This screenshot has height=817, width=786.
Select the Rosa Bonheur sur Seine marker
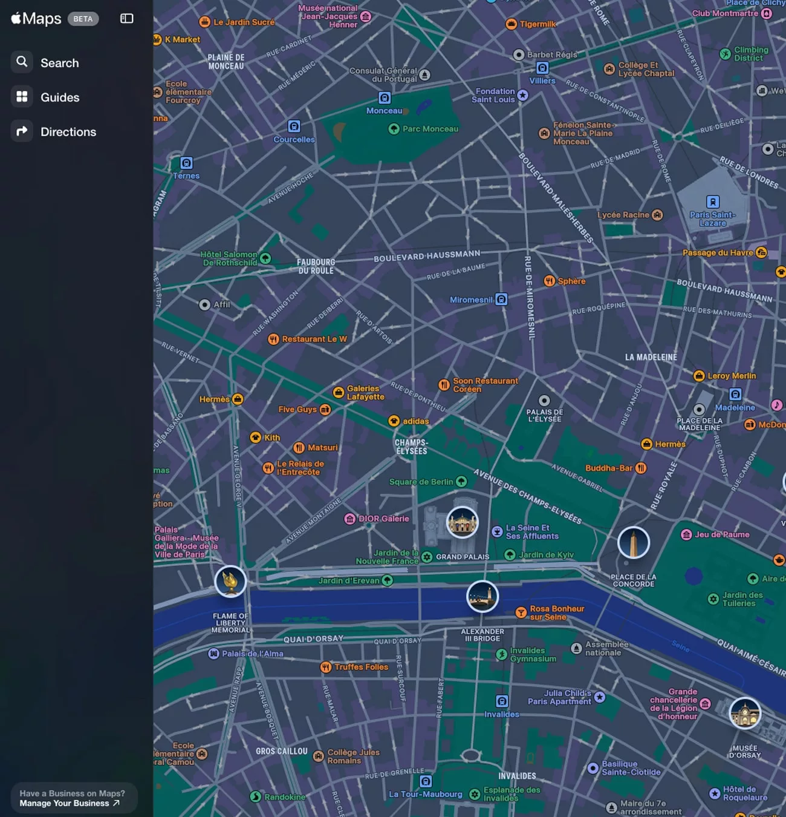point(521,612)
